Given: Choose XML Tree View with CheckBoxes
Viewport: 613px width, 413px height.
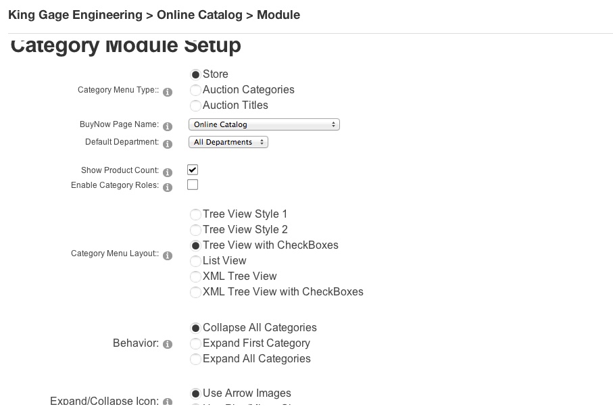Looking at the screenshot, I should point(195,293).
